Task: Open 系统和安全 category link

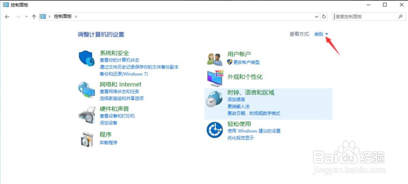Action: coord(114,53)
